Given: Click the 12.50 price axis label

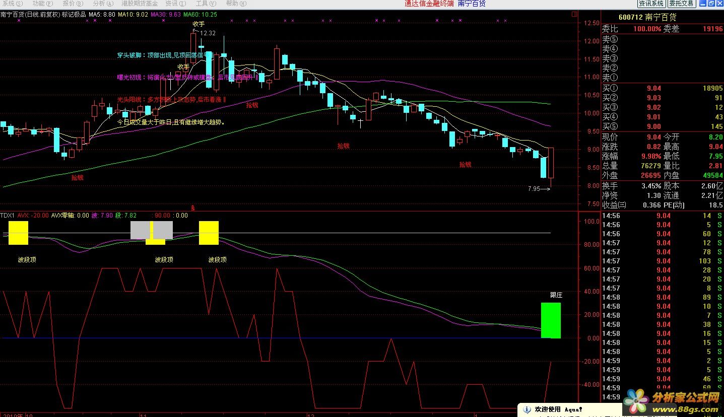Looking at the screenshot, I should pos(593,23).
